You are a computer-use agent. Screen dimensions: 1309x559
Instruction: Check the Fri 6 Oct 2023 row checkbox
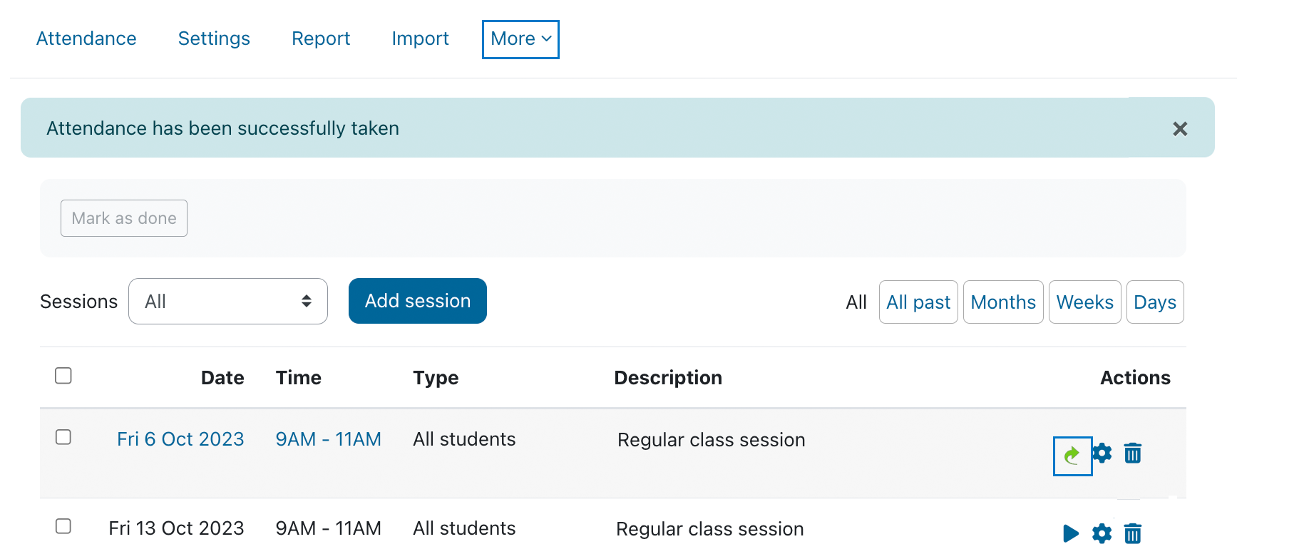point(63,437)
